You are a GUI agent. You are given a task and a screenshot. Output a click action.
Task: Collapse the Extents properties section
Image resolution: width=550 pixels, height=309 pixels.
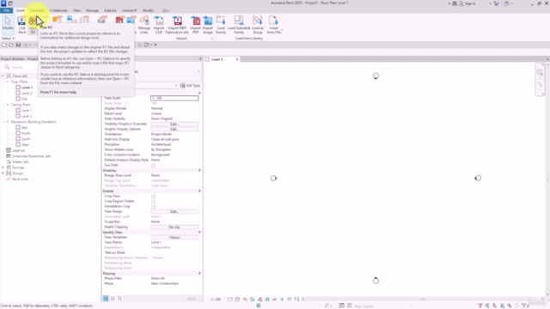click(199, 191)
